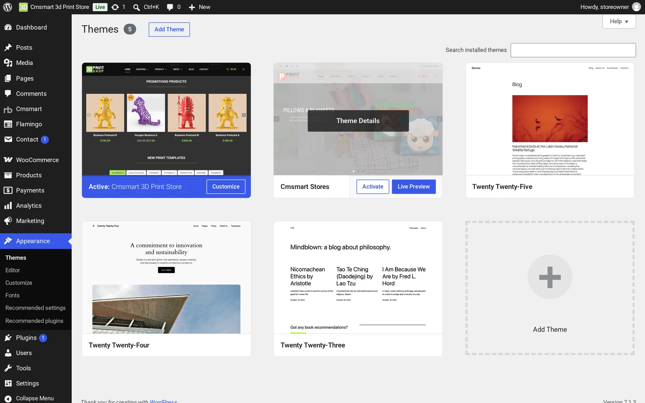This screenshot has width=645, height=403.
Task: Open the updates icon in admin bar
Action: (x=115, y=7)
